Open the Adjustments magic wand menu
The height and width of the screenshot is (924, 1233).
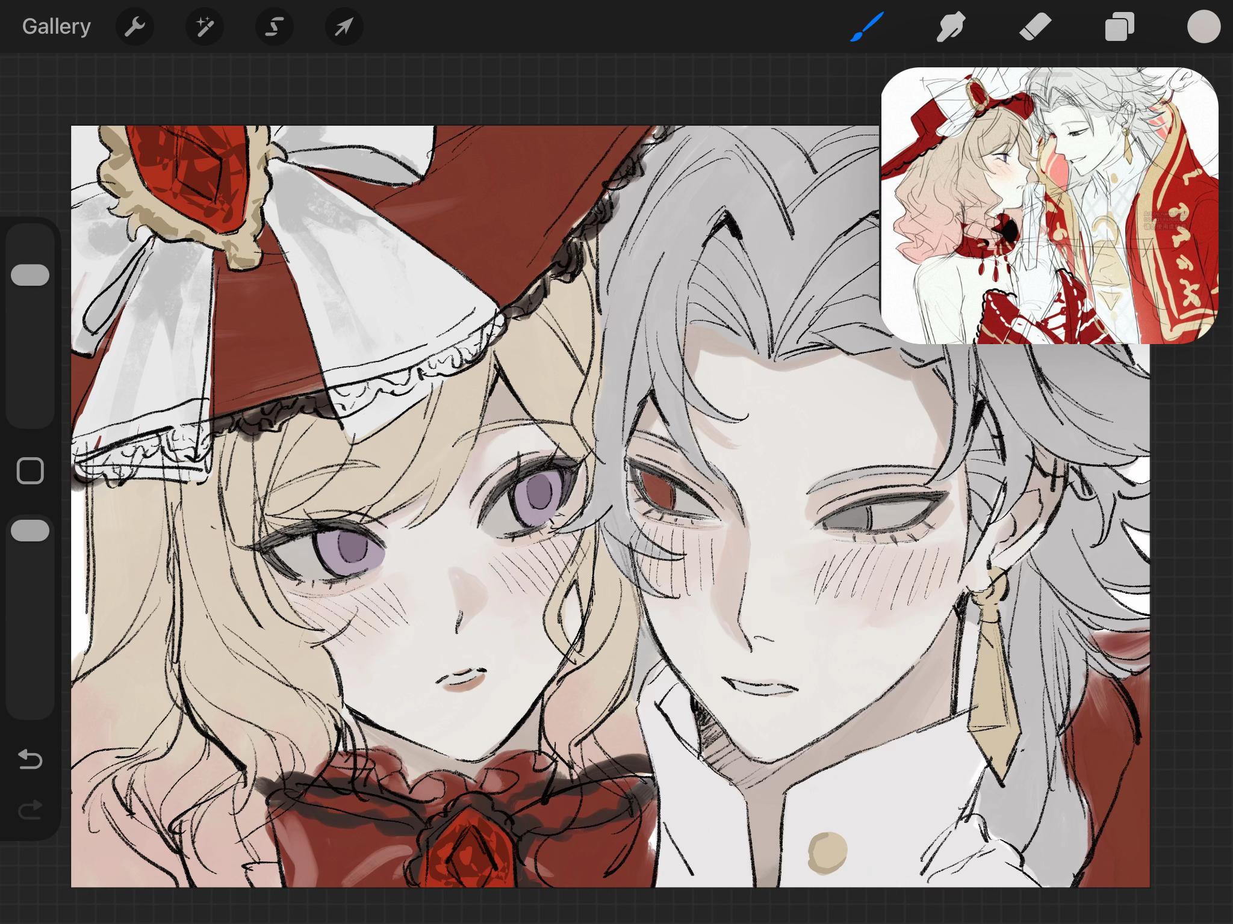205,26
